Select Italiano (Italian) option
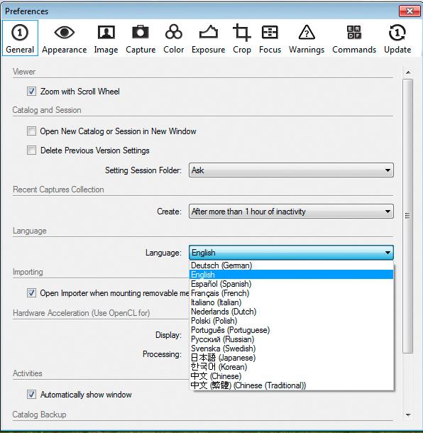This screenshot has width=423, height=433. (x=291, y=302)
